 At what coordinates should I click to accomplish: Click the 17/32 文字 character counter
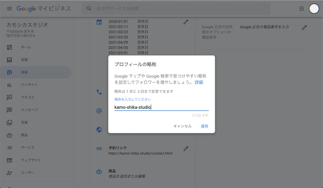pyautogui.click(x=200, y=115)
